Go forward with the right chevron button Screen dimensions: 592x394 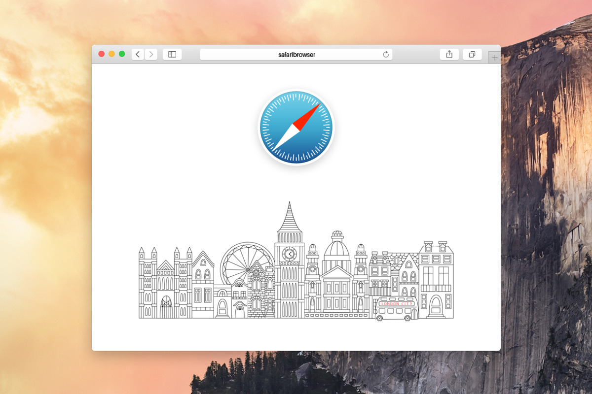click(x=151, y=54)
